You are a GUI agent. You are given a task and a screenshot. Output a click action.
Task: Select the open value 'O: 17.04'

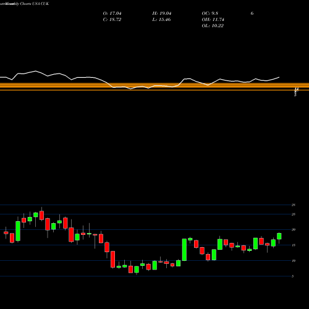click(x=112, y=14)
